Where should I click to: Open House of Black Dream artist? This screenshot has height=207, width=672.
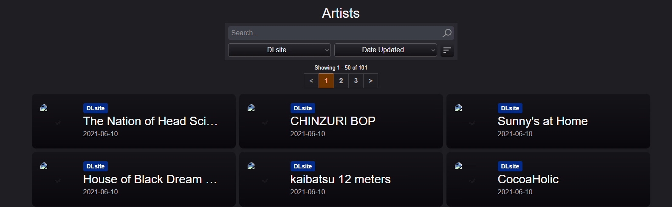coord(150,179)
